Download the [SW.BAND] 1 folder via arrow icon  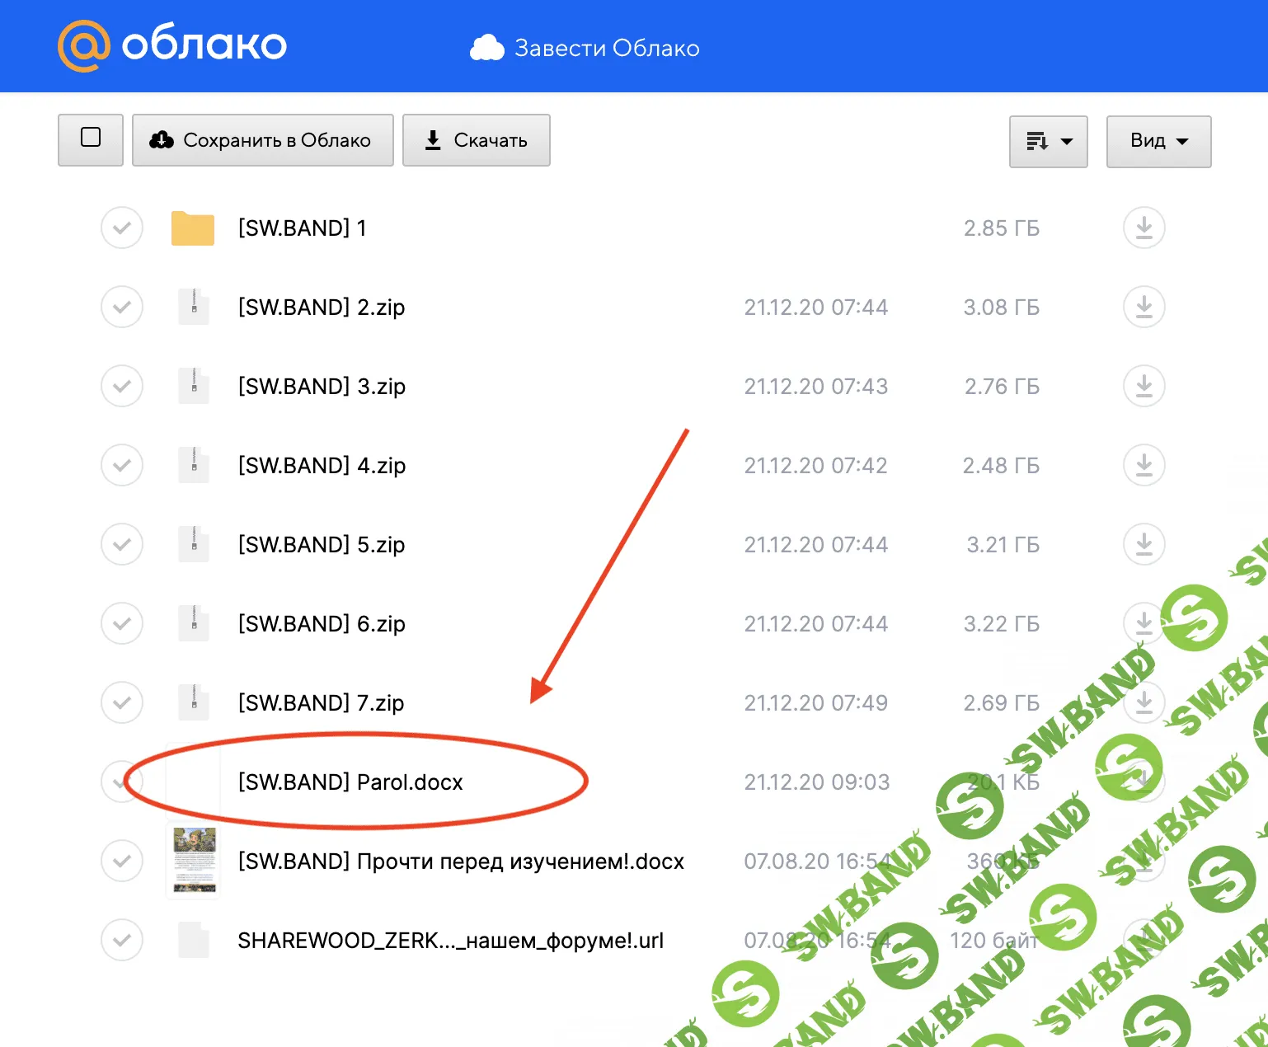point(1144,228)
